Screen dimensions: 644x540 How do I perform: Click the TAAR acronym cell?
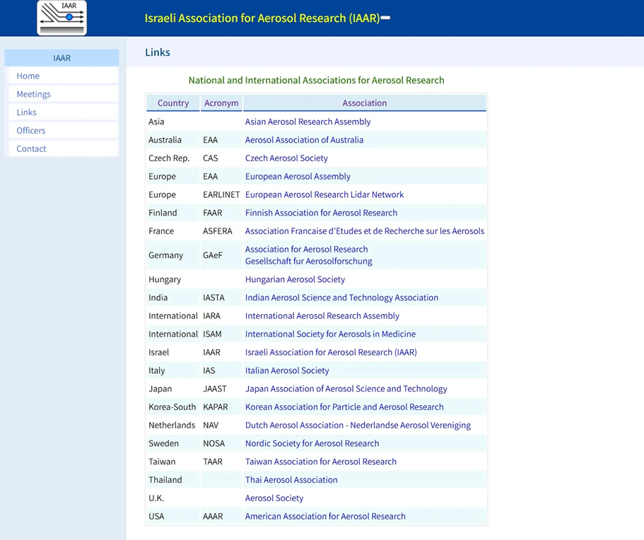(x=221, y=462)
